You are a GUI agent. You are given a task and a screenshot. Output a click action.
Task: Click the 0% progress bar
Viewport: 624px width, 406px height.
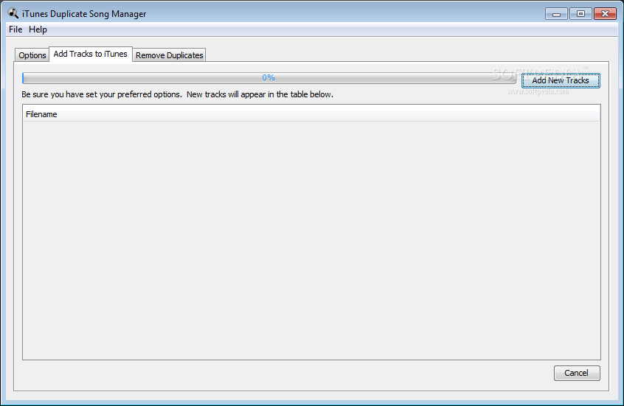(269, 77)
